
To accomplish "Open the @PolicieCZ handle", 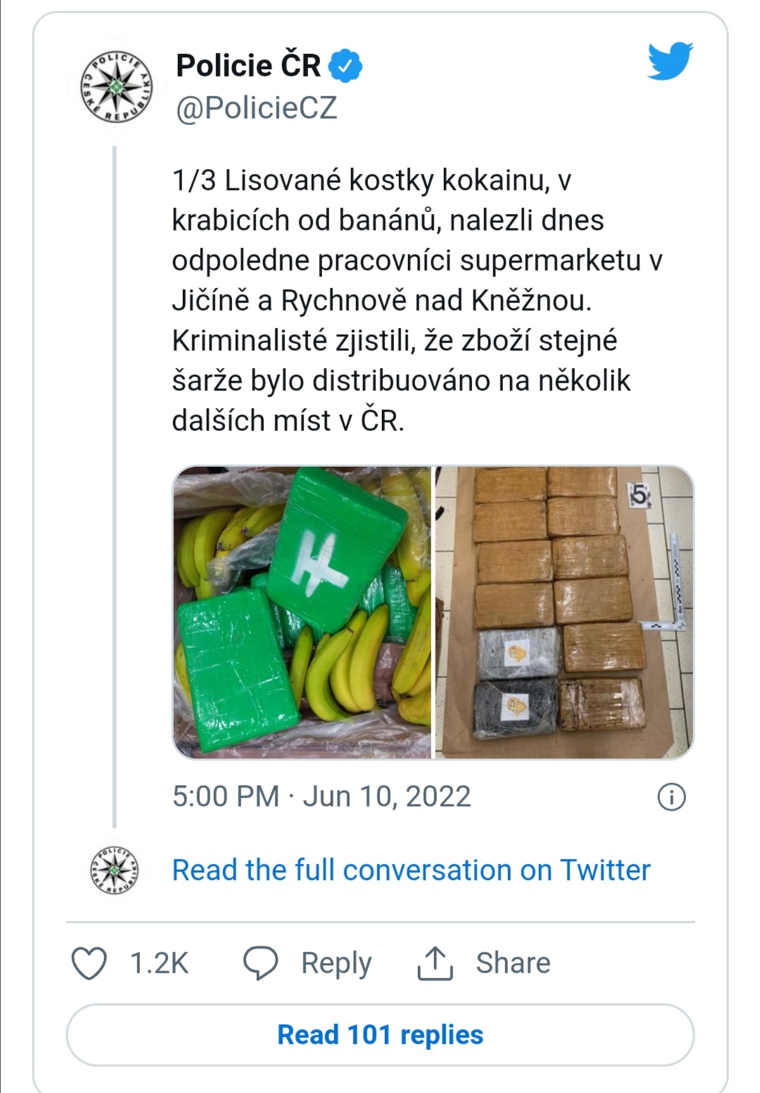I will [x=256, y=108].
